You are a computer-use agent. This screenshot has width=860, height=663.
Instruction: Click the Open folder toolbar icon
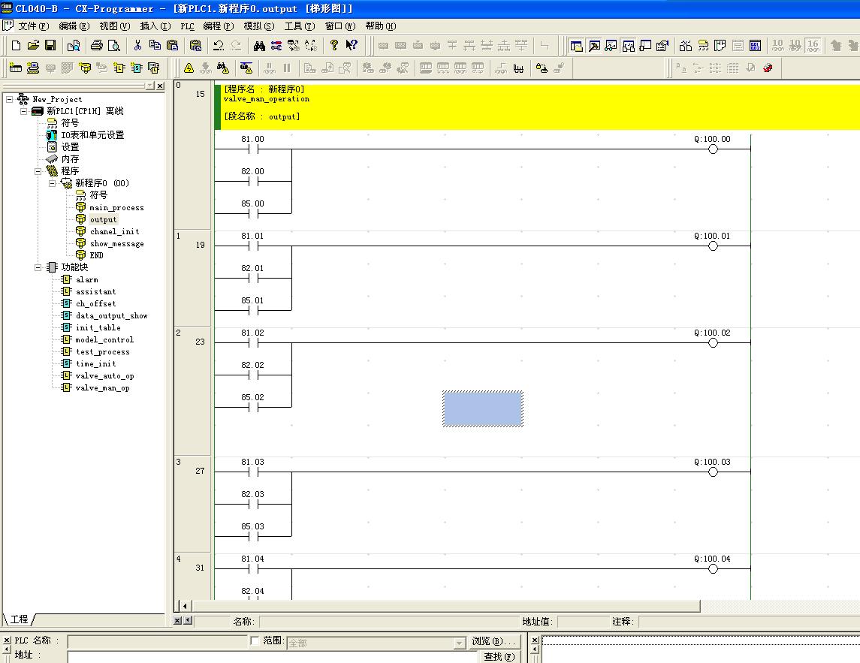tap(33, 46)
